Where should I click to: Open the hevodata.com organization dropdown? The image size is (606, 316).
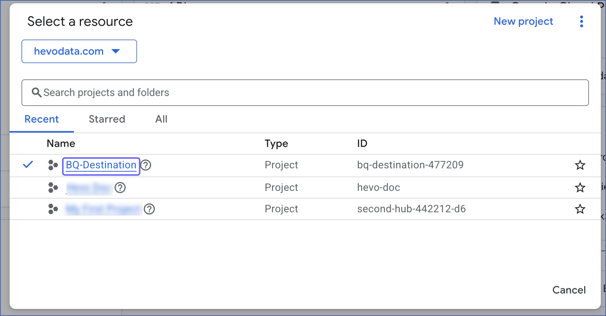tap(79, 51)
